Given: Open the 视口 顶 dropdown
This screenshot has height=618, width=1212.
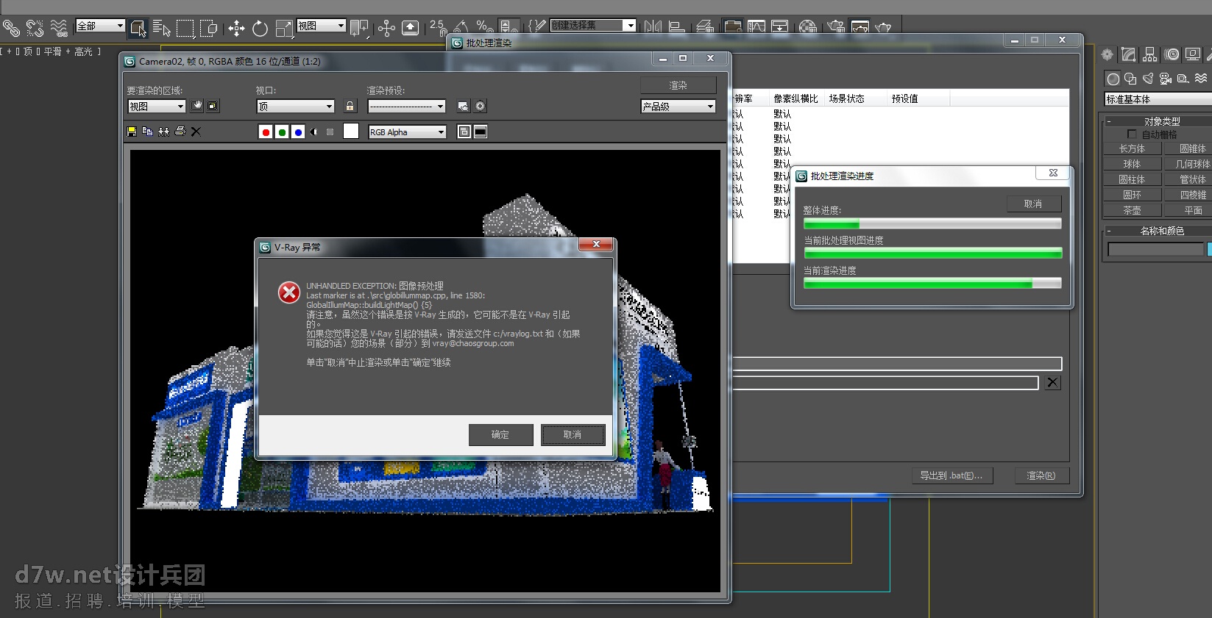Looking at the screenshot, I should coord(295,107).
